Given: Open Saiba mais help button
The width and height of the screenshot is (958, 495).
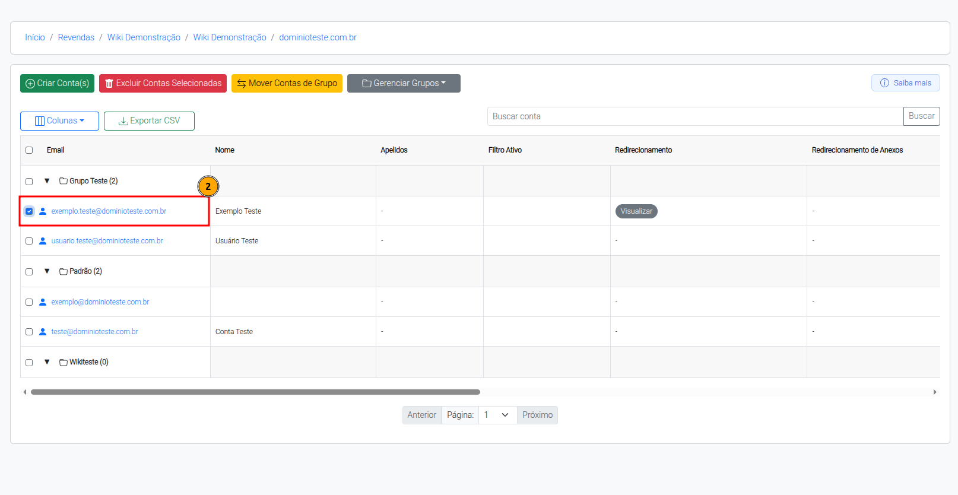Looking at the screenshot, I should pyautogui.click(x=905, y=83).
